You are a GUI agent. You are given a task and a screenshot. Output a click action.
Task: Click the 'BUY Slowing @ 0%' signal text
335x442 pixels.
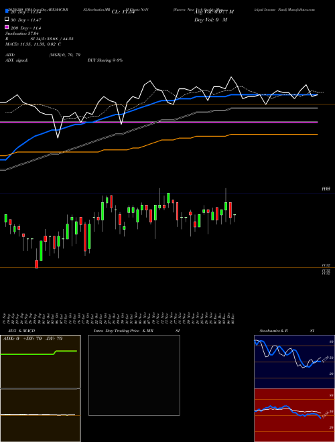tap(105, 60)
